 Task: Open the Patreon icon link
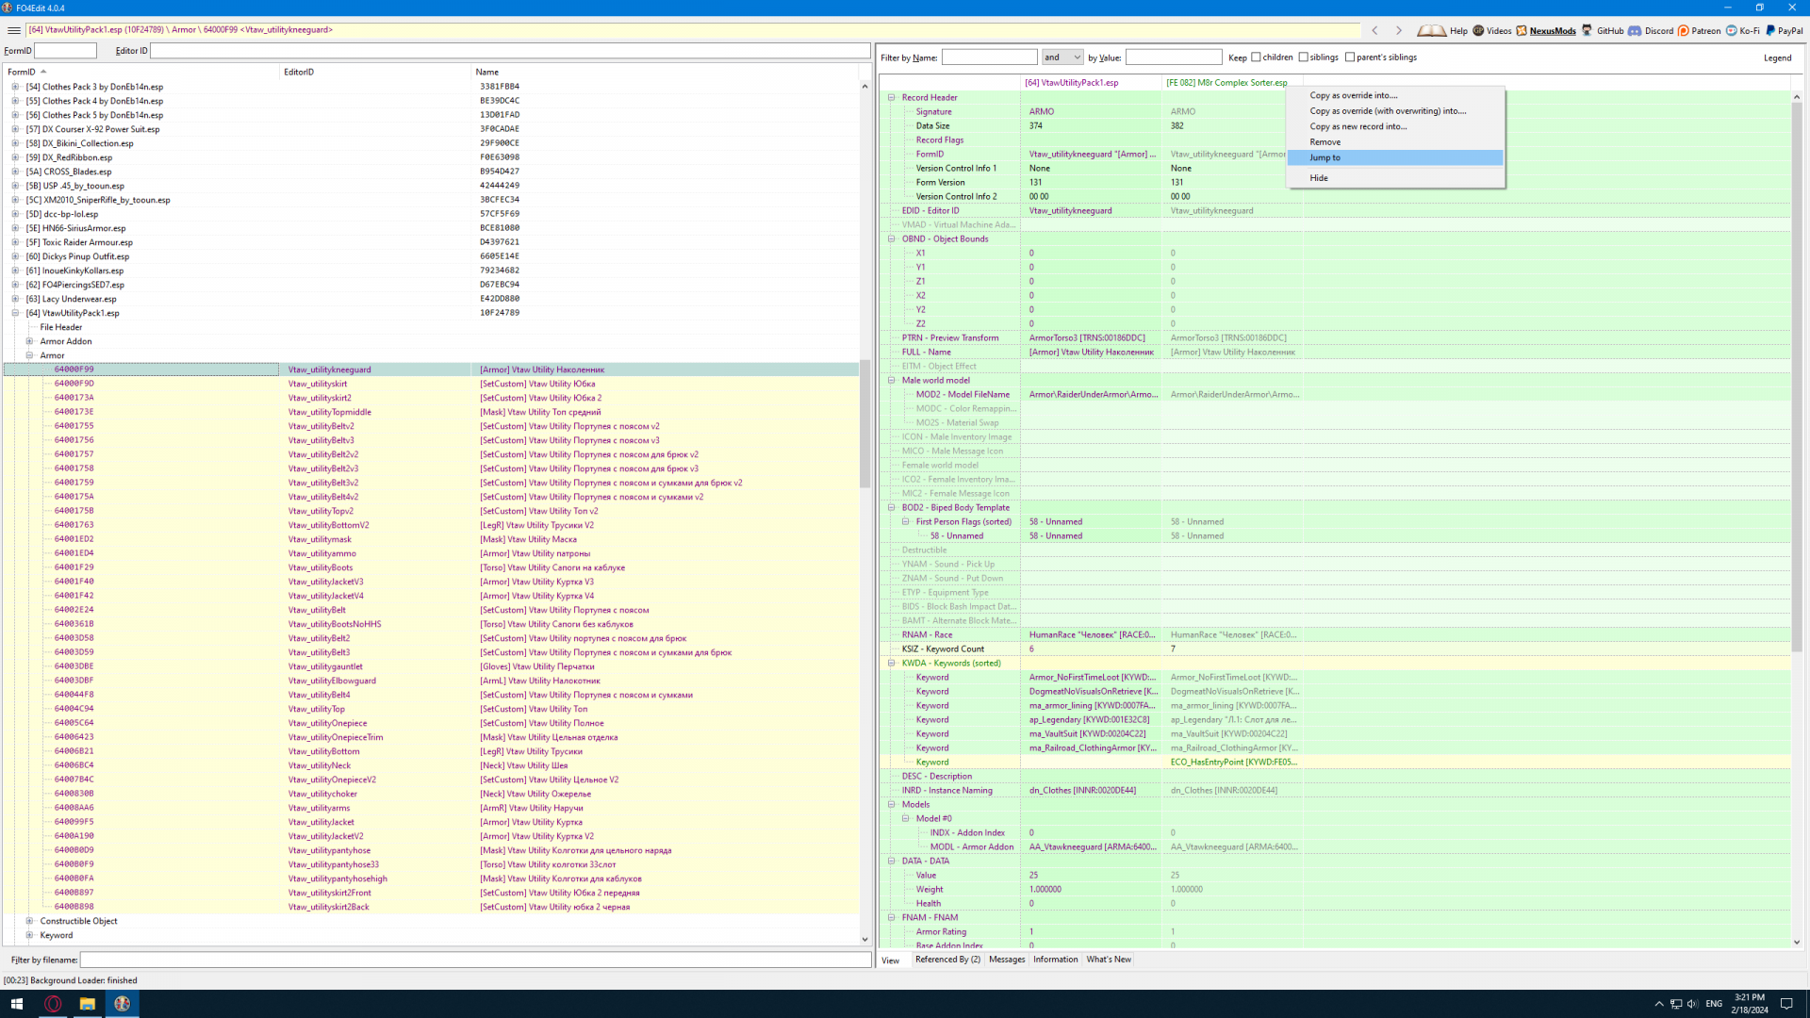(x=1684, y=30)
